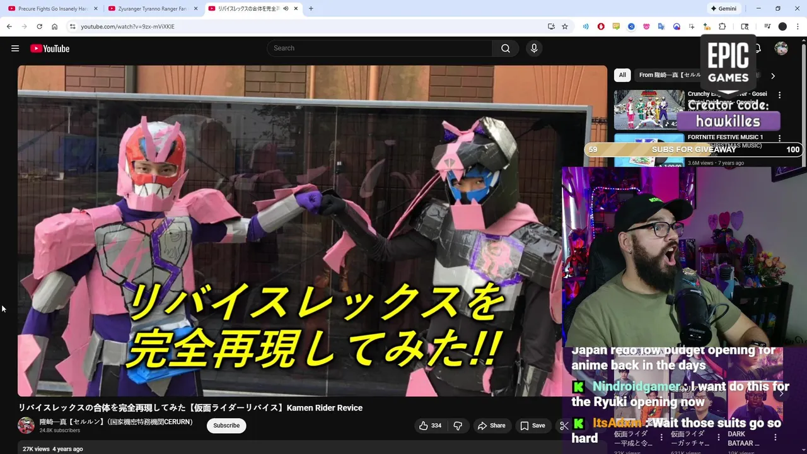The height and width of the screenshot is (454, 807).
Task: Open the red shield blocker extension
Action: pos(601,26)
